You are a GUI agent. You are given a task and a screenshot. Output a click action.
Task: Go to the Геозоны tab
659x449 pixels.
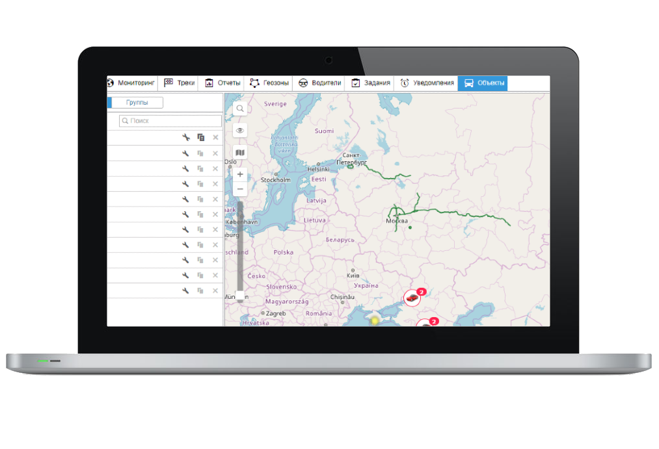(269, 83)
